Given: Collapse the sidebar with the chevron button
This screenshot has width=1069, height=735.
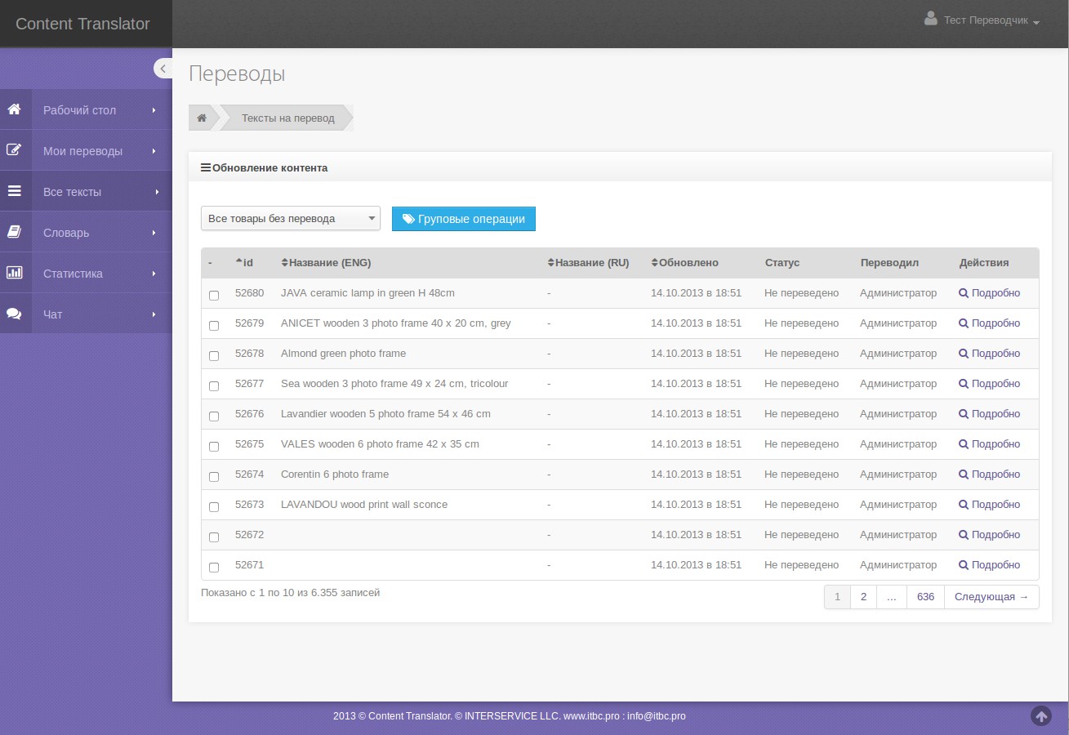Looking at the screenshot, I should pyautogui.click(x=163, y=69).
